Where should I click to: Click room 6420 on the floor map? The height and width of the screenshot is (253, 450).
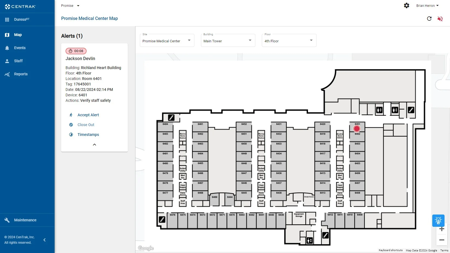click(x=322, y=127)
